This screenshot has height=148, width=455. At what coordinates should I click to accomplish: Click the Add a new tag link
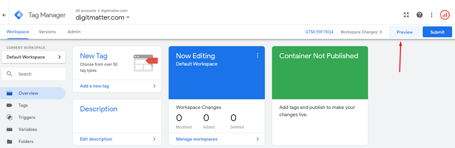(x=94, y=86)
